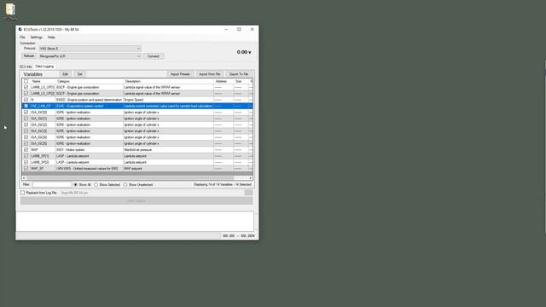The width and height of the screenshot is (546, 307).
Task: Uncheck the highlighted FAC_LAM_CP row checkbox
Action: point(26,106)
